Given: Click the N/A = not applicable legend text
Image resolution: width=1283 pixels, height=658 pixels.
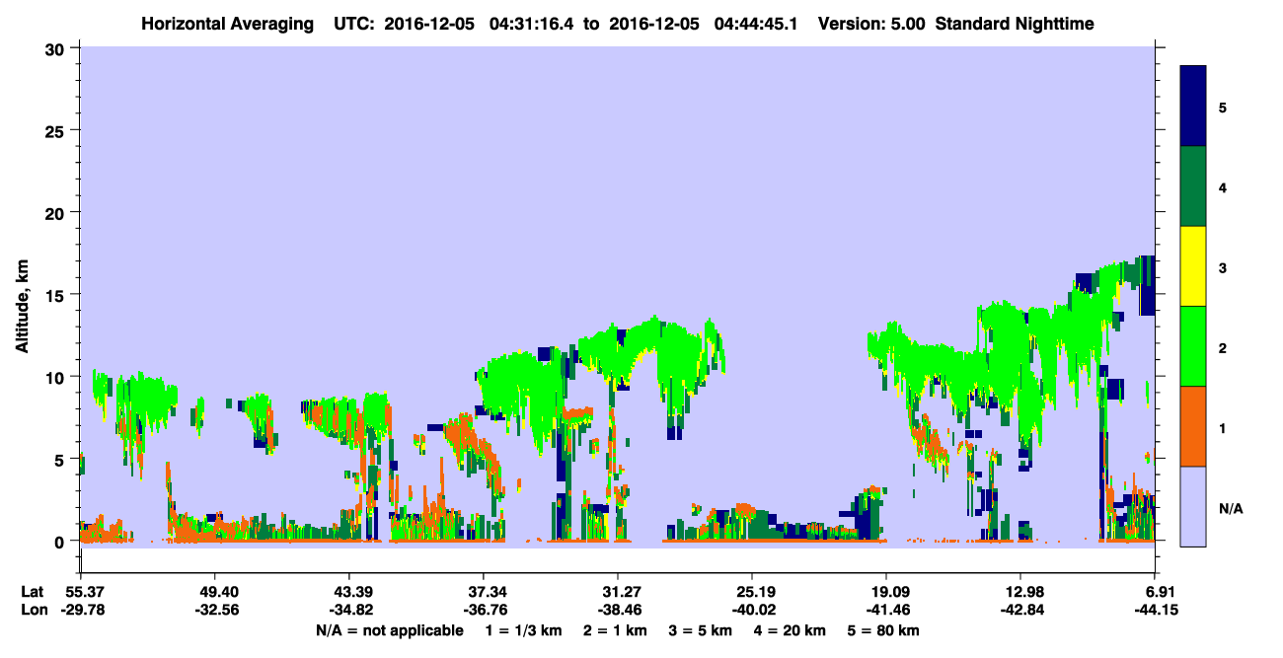Looking at the screenshot, I should pos(389,630).
